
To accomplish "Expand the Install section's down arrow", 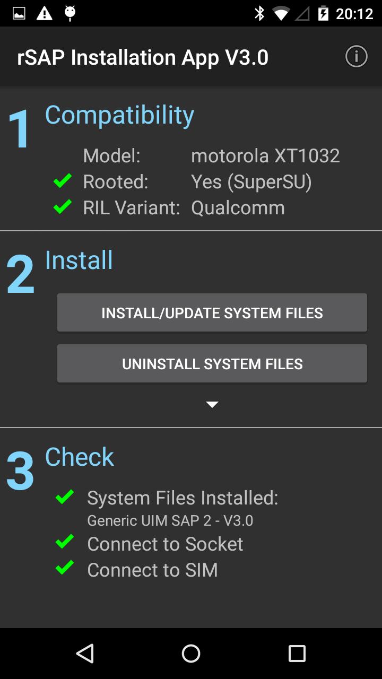I will pos(212,405).
